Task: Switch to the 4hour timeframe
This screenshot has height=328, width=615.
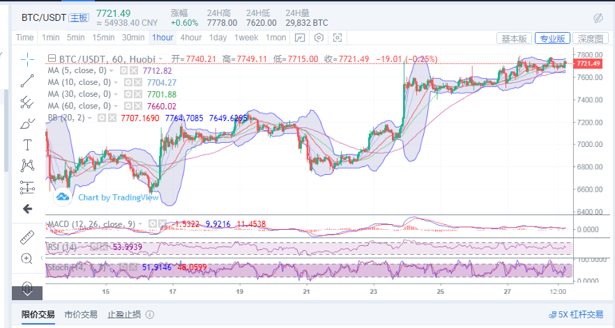Action: (x=190, y=38)
